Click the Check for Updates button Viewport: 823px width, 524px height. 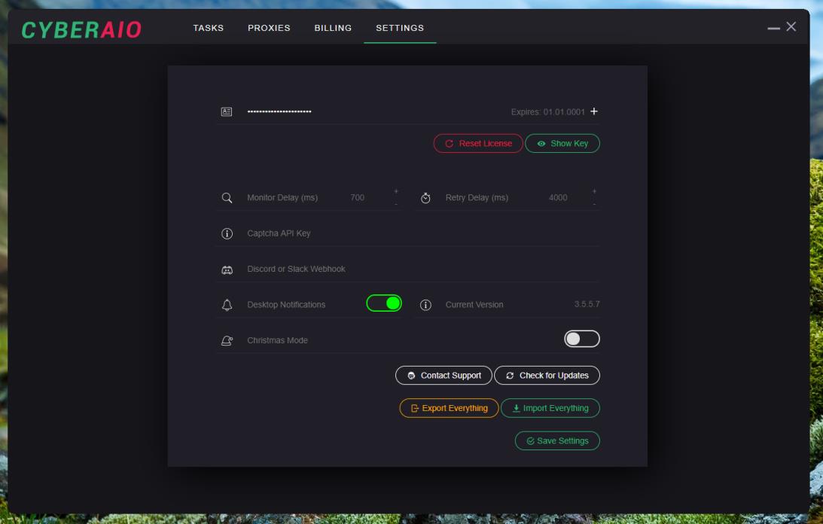[x=547, y=376]
